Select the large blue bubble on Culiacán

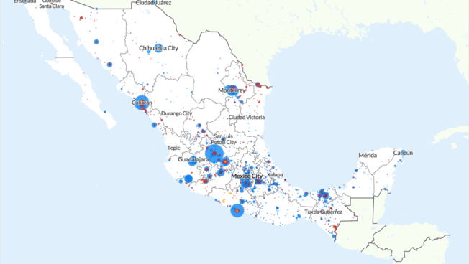click(142, 103)
